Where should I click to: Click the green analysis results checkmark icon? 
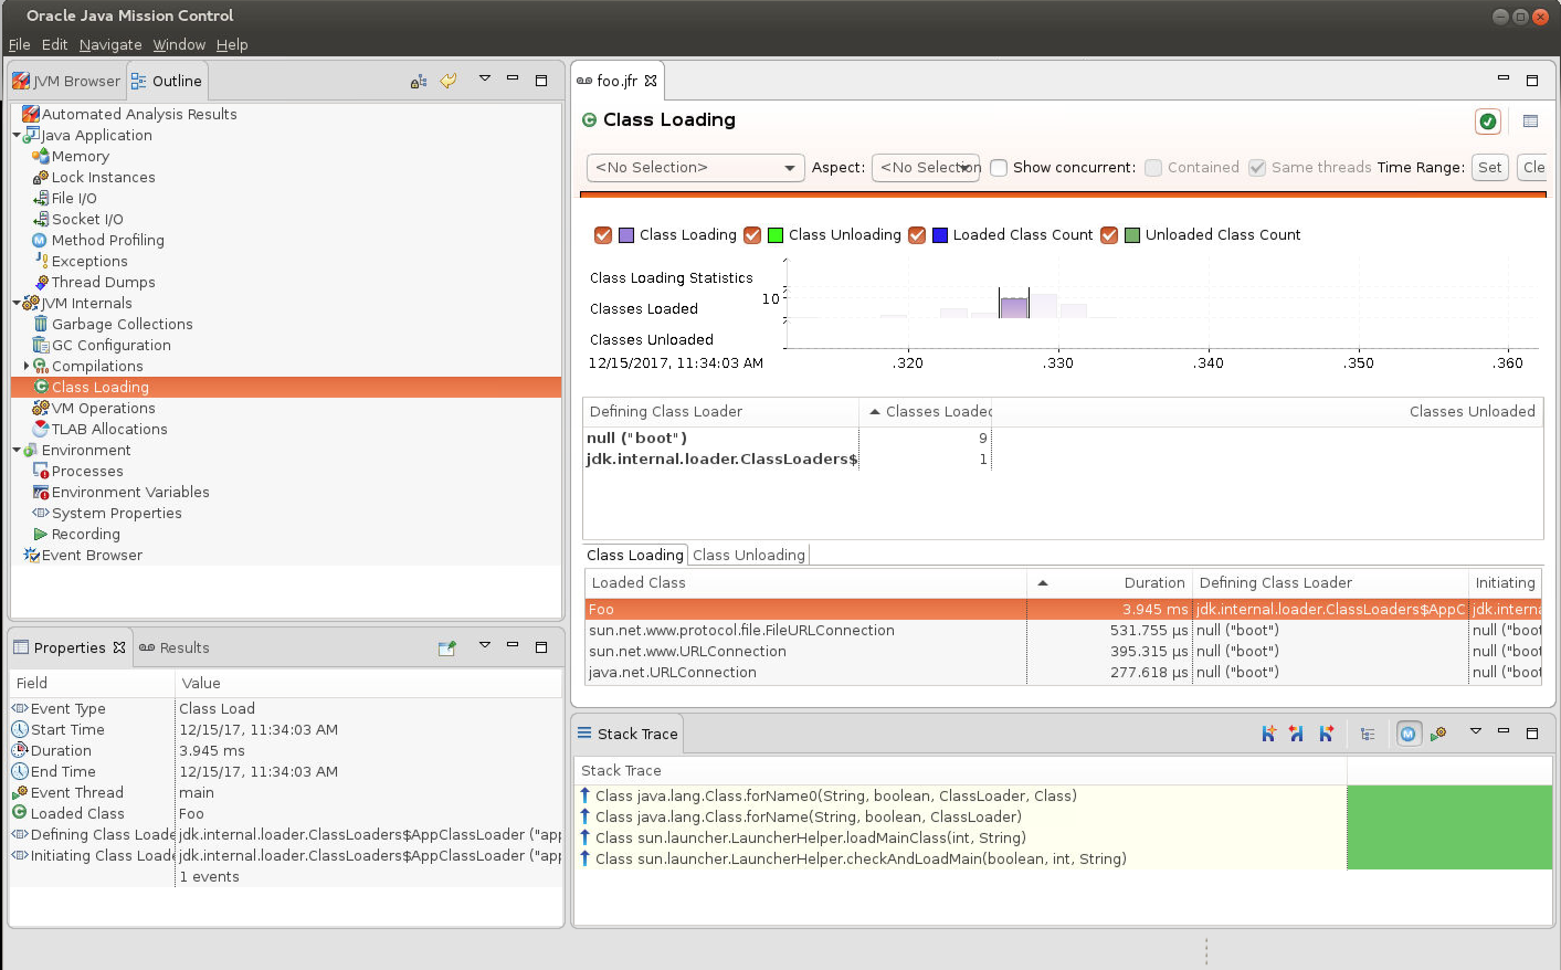(1487, 122)
